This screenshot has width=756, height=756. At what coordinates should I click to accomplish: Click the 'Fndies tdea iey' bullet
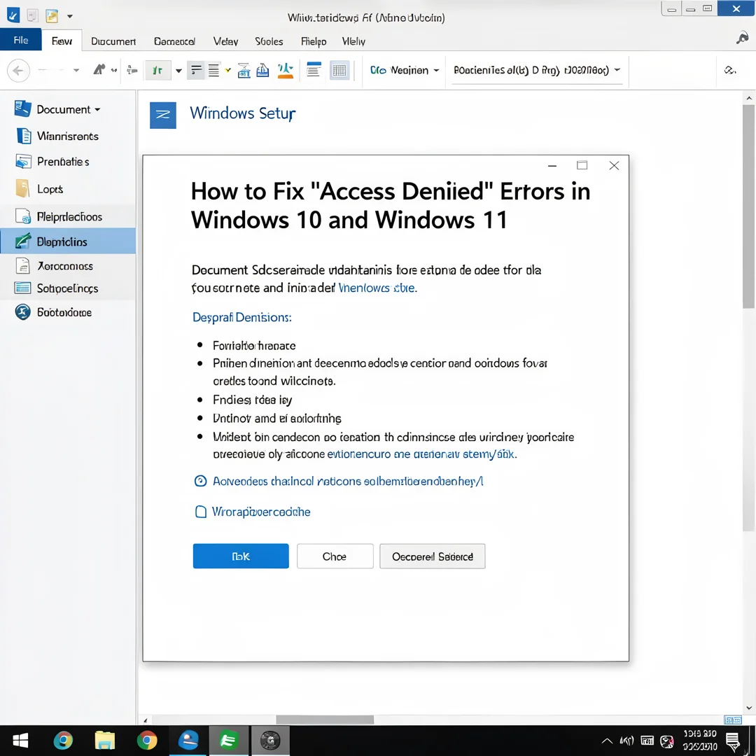click(x=252, y=400)
